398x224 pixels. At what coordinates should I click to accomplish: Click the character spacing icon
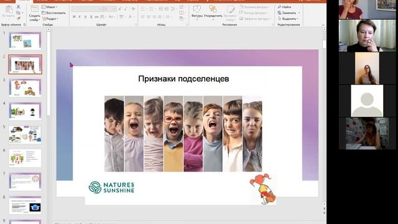coord(103,17)
